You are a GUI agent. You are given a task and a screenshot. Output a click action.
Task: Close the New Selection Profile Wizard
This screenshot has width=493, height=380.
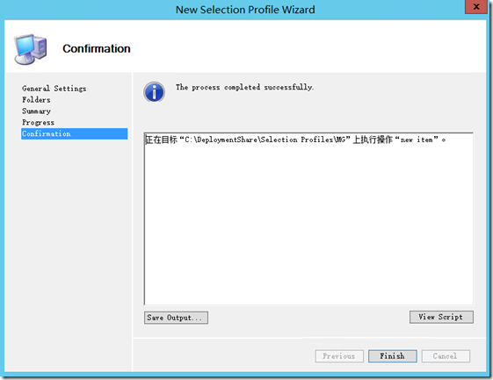[476, 7]
